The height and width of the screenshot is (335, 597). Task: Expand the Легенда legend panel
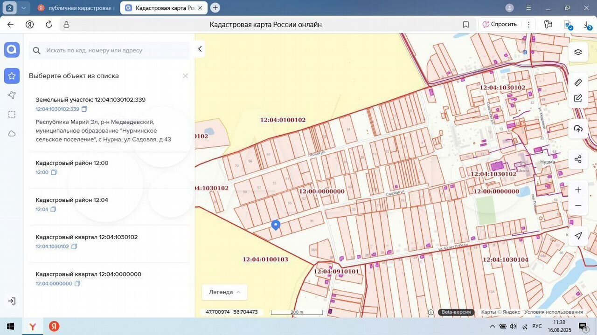pos(224,292)
